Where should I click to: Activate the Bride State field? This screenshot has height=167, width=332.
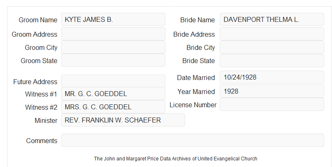click(x=272, y=61)
